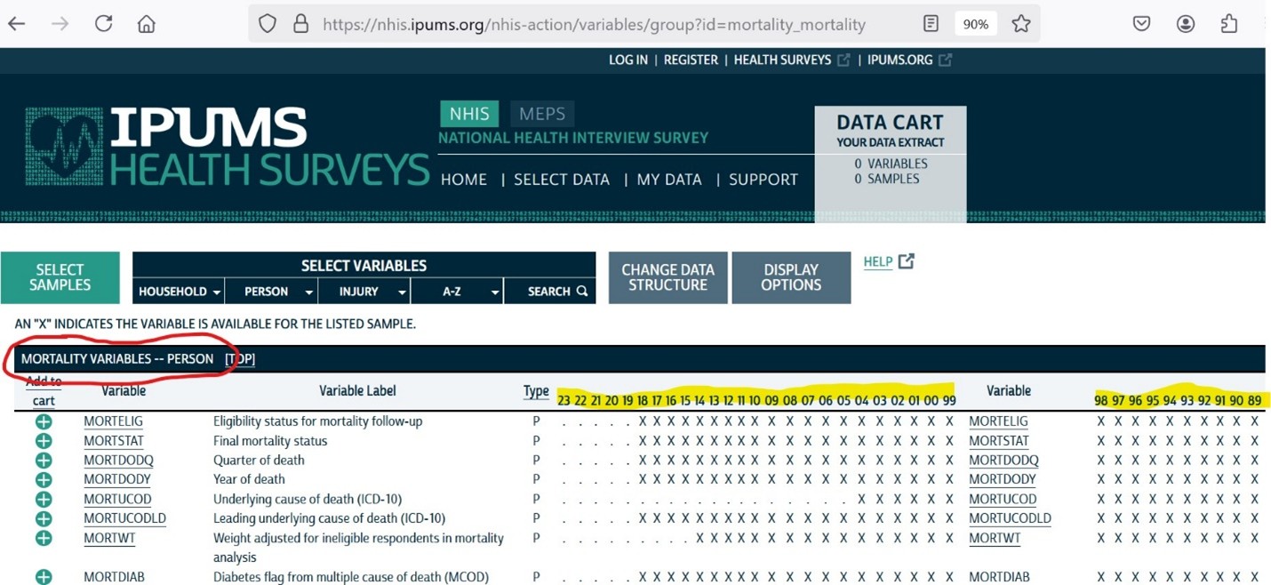The width and height of the screenshot is (1271, 585).
Task: Click the search magnifier in SEARCH
Action: pos(582,291)
